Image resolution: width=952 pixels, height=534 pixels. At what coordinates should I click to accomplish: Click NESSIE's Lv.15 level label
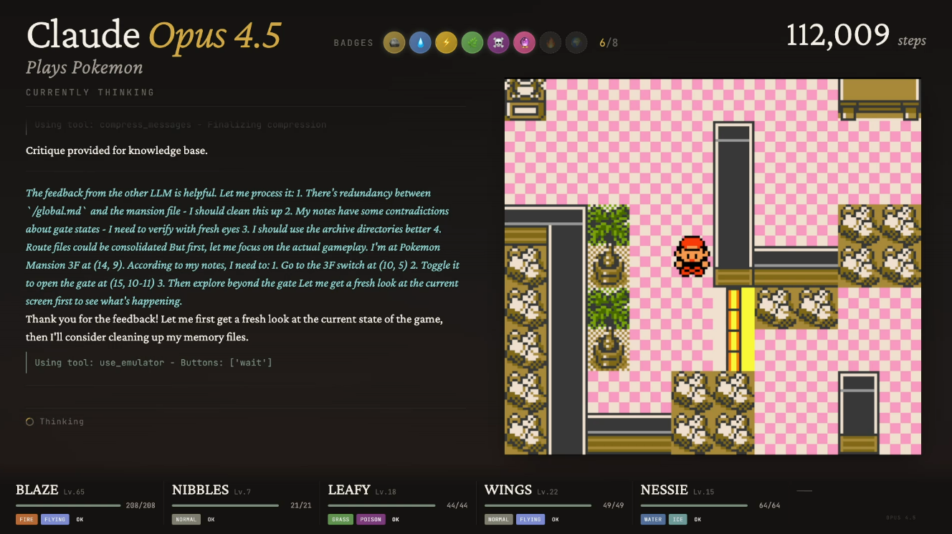[x=704, y=492]
